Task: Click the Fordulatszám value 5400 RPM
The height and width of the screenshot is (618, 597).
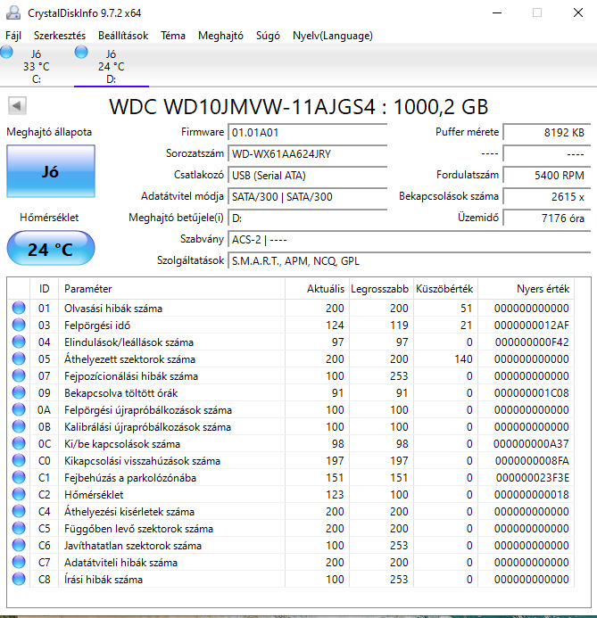Action: pos(547,175)
